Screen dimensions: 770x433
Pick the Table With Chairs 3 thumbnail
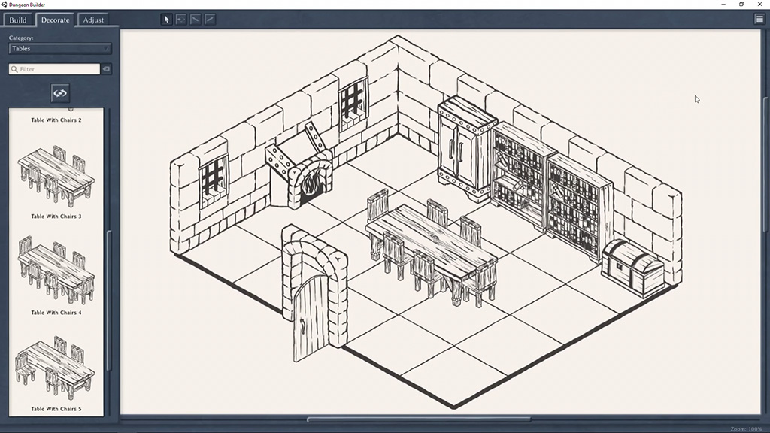pos(56,176)
